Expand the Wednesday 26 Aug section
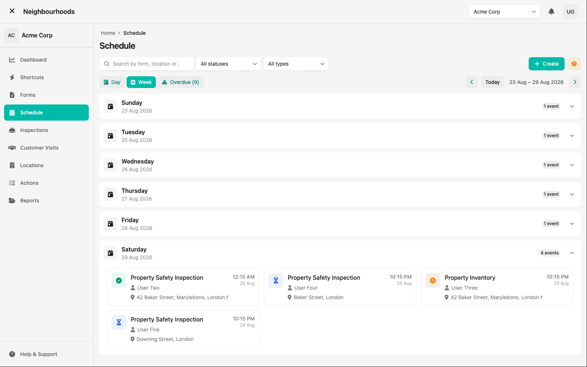587x367 pixels. 572,165
